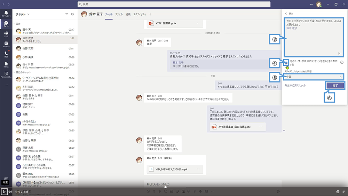Switch to the 組織 tab

click(x=128, y=14)
